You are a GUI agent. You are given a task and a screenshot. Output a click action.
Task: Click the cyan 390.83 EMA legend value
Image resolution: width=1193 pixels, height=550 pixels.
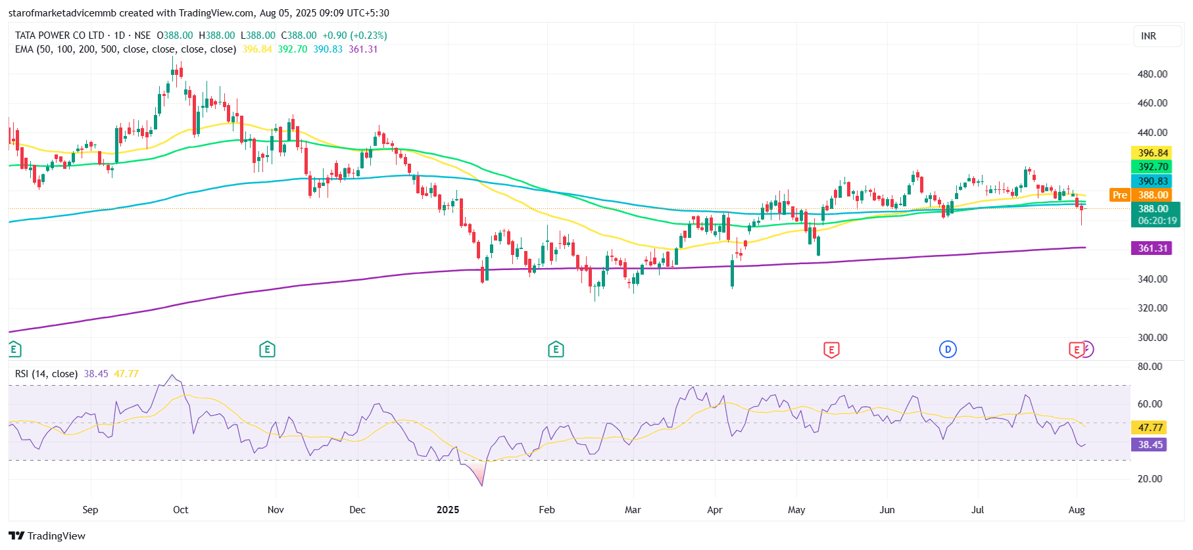tap(328, 49)
